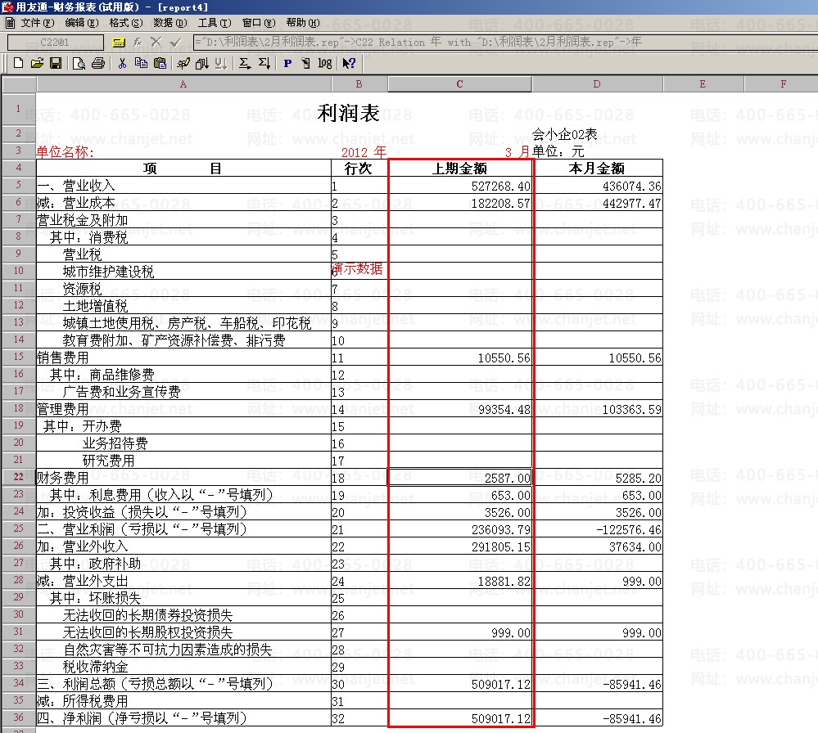Save the report using floppy icon
This screenshot has height=733, width=818.
[x=56, y=63]
